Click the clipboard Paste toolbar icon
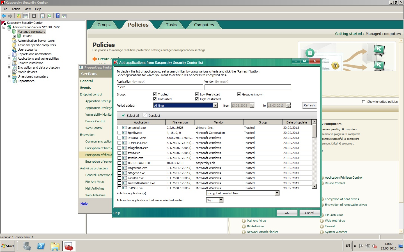 tap(34, 16)
